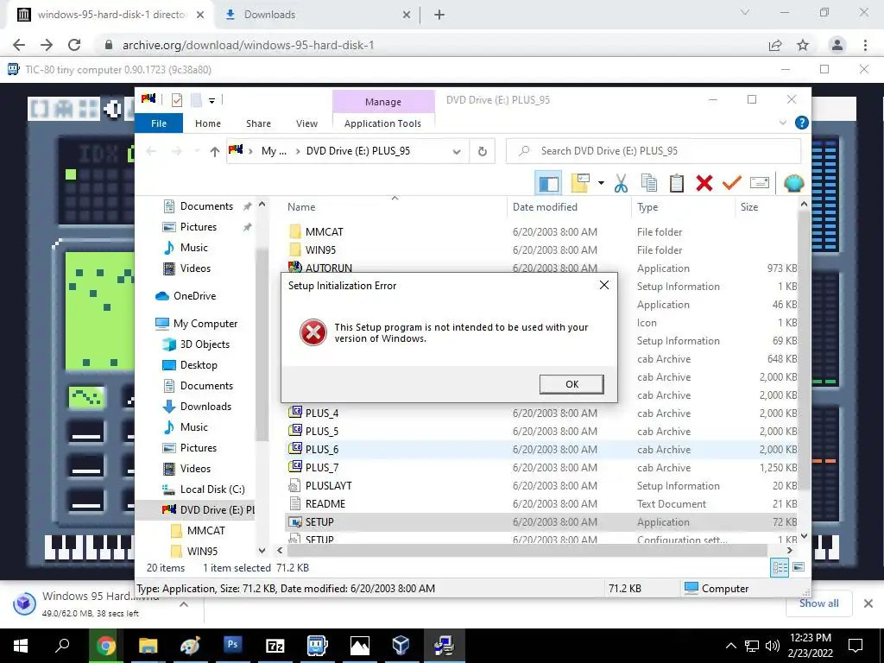
Task: Click the Cut scissors toolbar icon
Action: [x=621, y=183]
